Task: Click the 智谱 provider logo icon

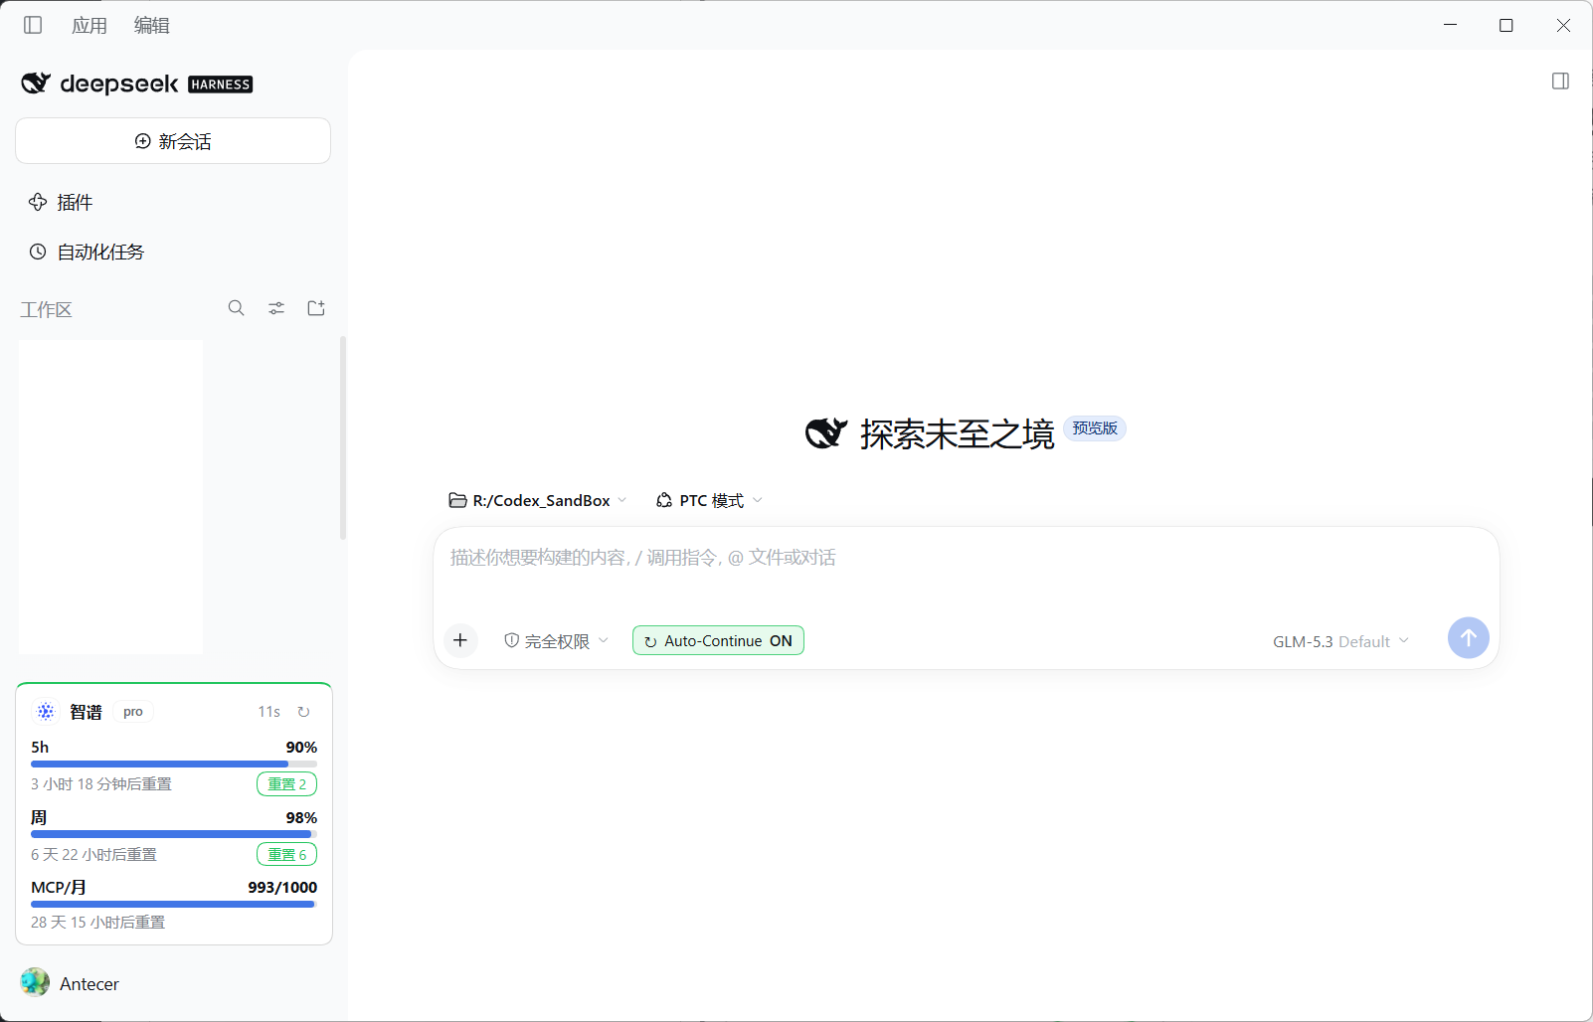Action: tap(46, 712)
